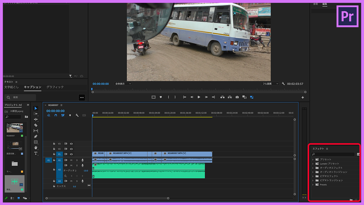Open the project panel list view
The width and height of the screenshot is (364, 205).
[12, 198]
